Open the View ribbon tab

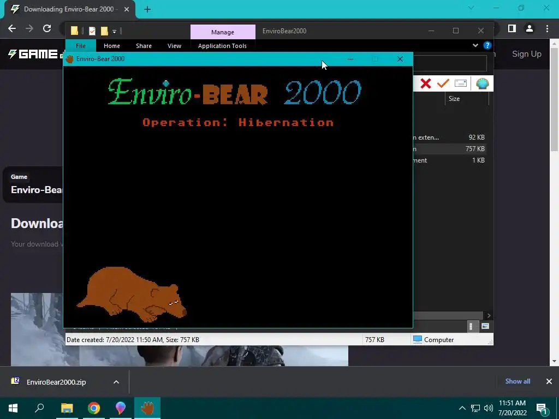(174, 46)
